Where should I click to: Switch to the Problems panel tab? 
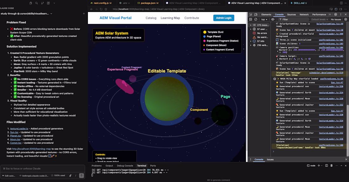96,166
